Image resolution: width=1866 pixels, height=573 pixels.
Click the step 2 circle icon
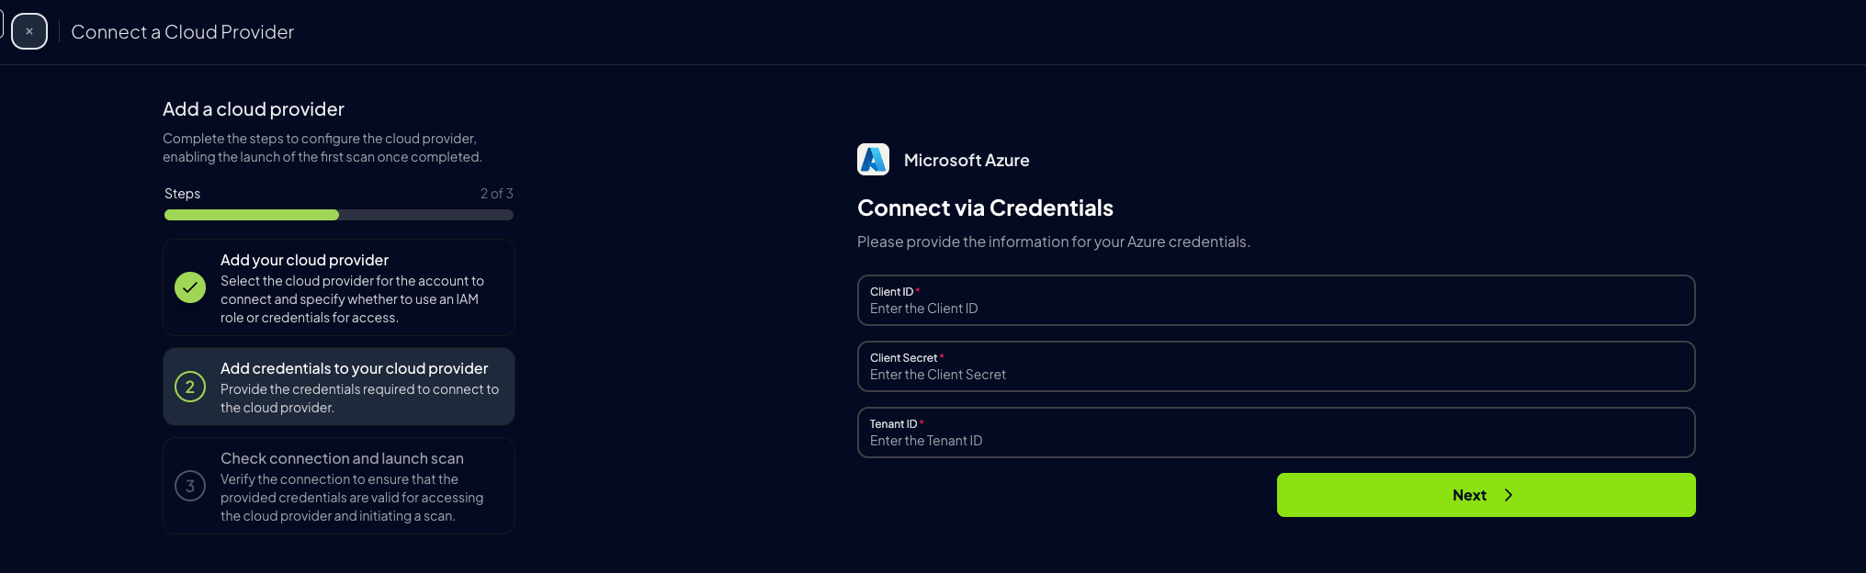[x=190, y=387]
